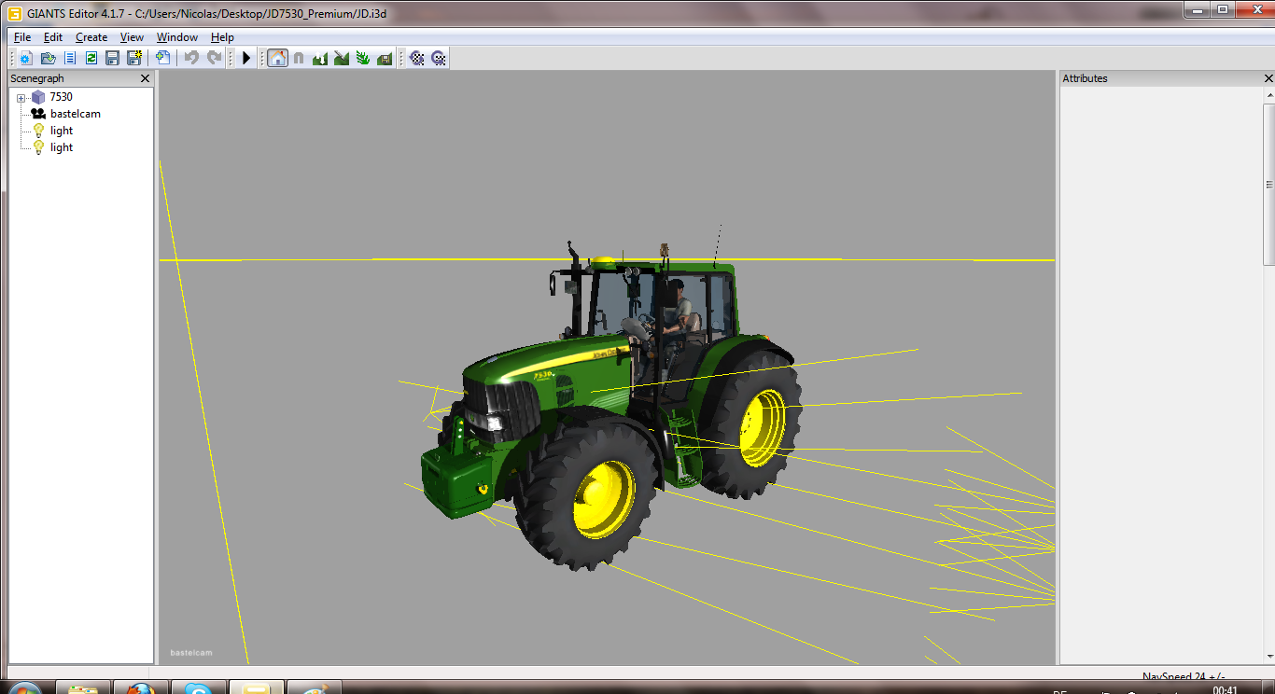This screenshot has width=1275, height=694.
Task: Click the New scene toolbar icon
Action: tap(26, 58)
